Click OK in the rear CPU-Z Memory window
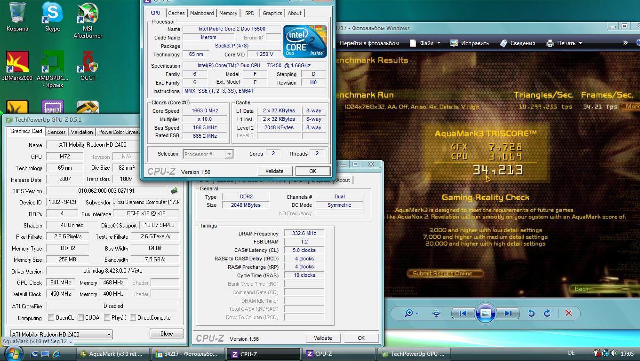 coord(361,338)
